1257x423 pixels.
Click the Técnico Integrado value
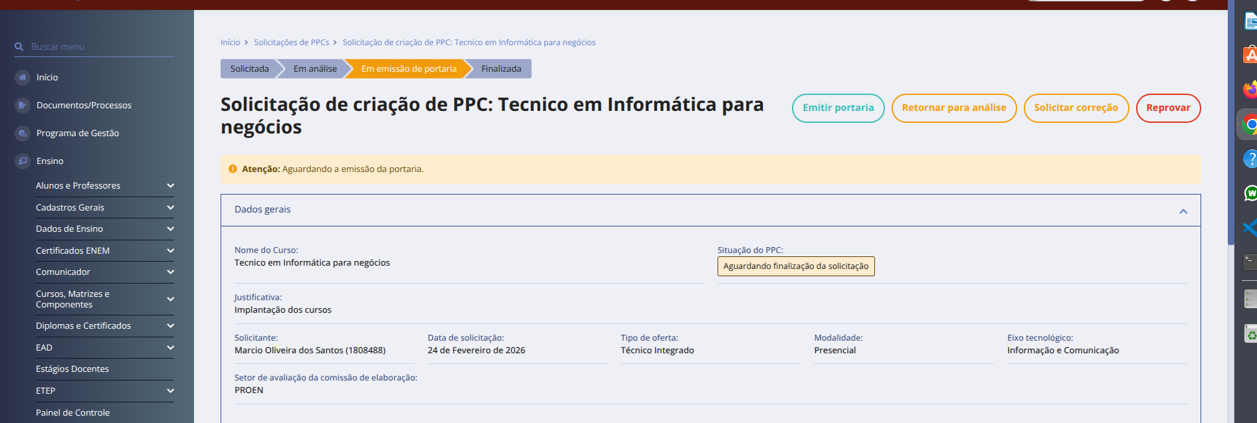pos(658,351)
